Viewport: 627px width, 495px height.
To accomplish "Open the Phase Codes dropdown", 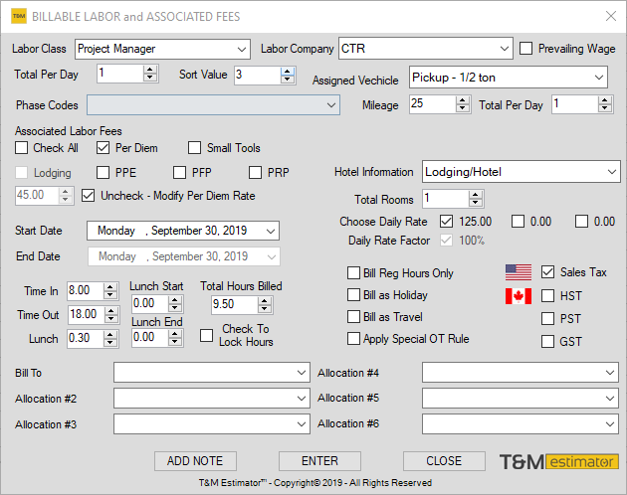I will (x=331, y=105).
